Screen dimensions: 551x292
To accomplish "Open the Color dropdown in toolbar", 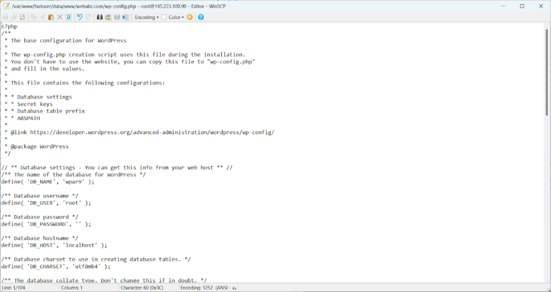I will tap(176, 17).
